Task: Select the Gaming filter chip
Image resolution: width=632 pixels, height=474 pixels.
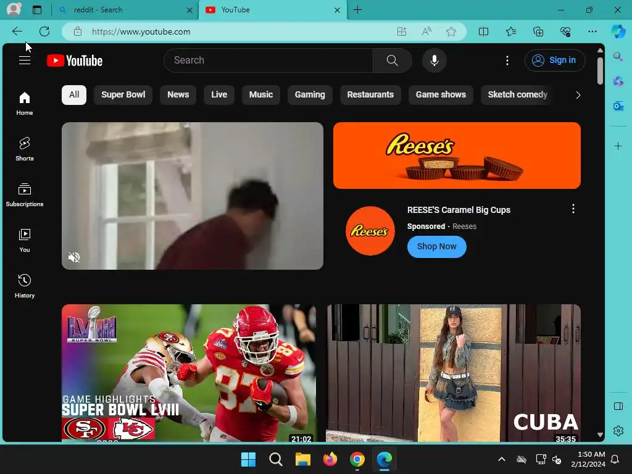Action: (x=310, y=94)
